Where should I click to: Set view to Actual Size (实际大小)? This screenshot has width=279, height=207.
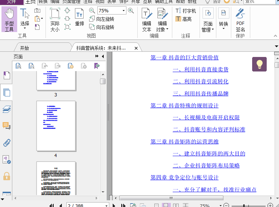pos(55,19)
